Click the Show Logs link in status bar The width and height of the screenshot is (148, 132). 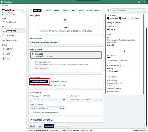point(143,131)
